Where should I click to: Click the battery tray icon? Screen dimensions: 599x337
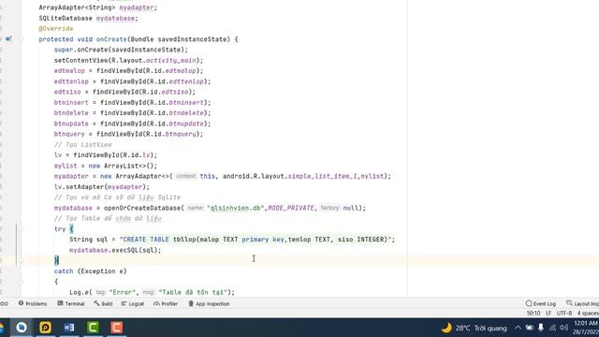529,328
